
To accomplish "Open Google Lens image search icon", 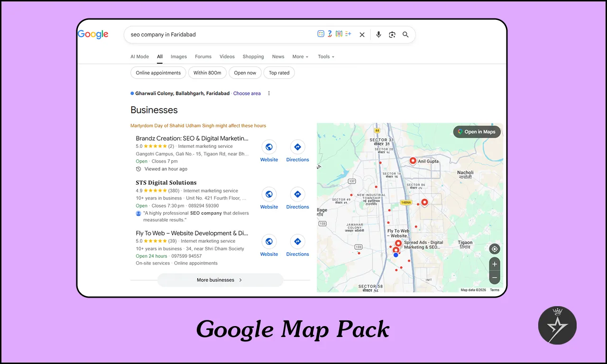I will (x=392, y=35).
